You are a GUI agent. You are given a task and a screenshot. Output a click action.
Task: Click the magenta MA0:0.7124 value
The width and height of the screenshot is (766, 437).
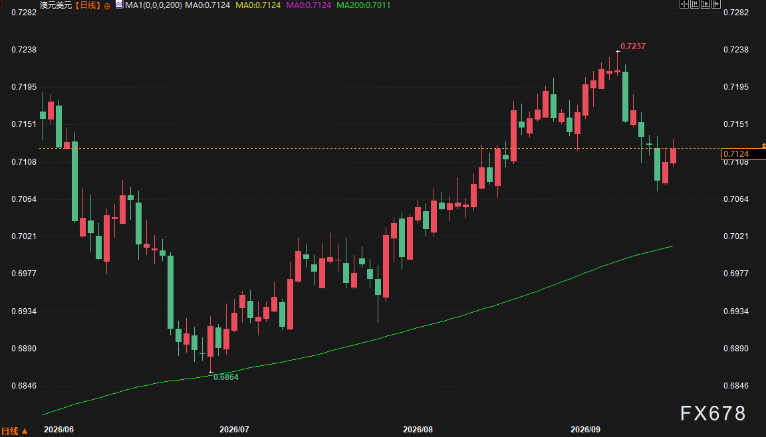click(x=309, y=5)
